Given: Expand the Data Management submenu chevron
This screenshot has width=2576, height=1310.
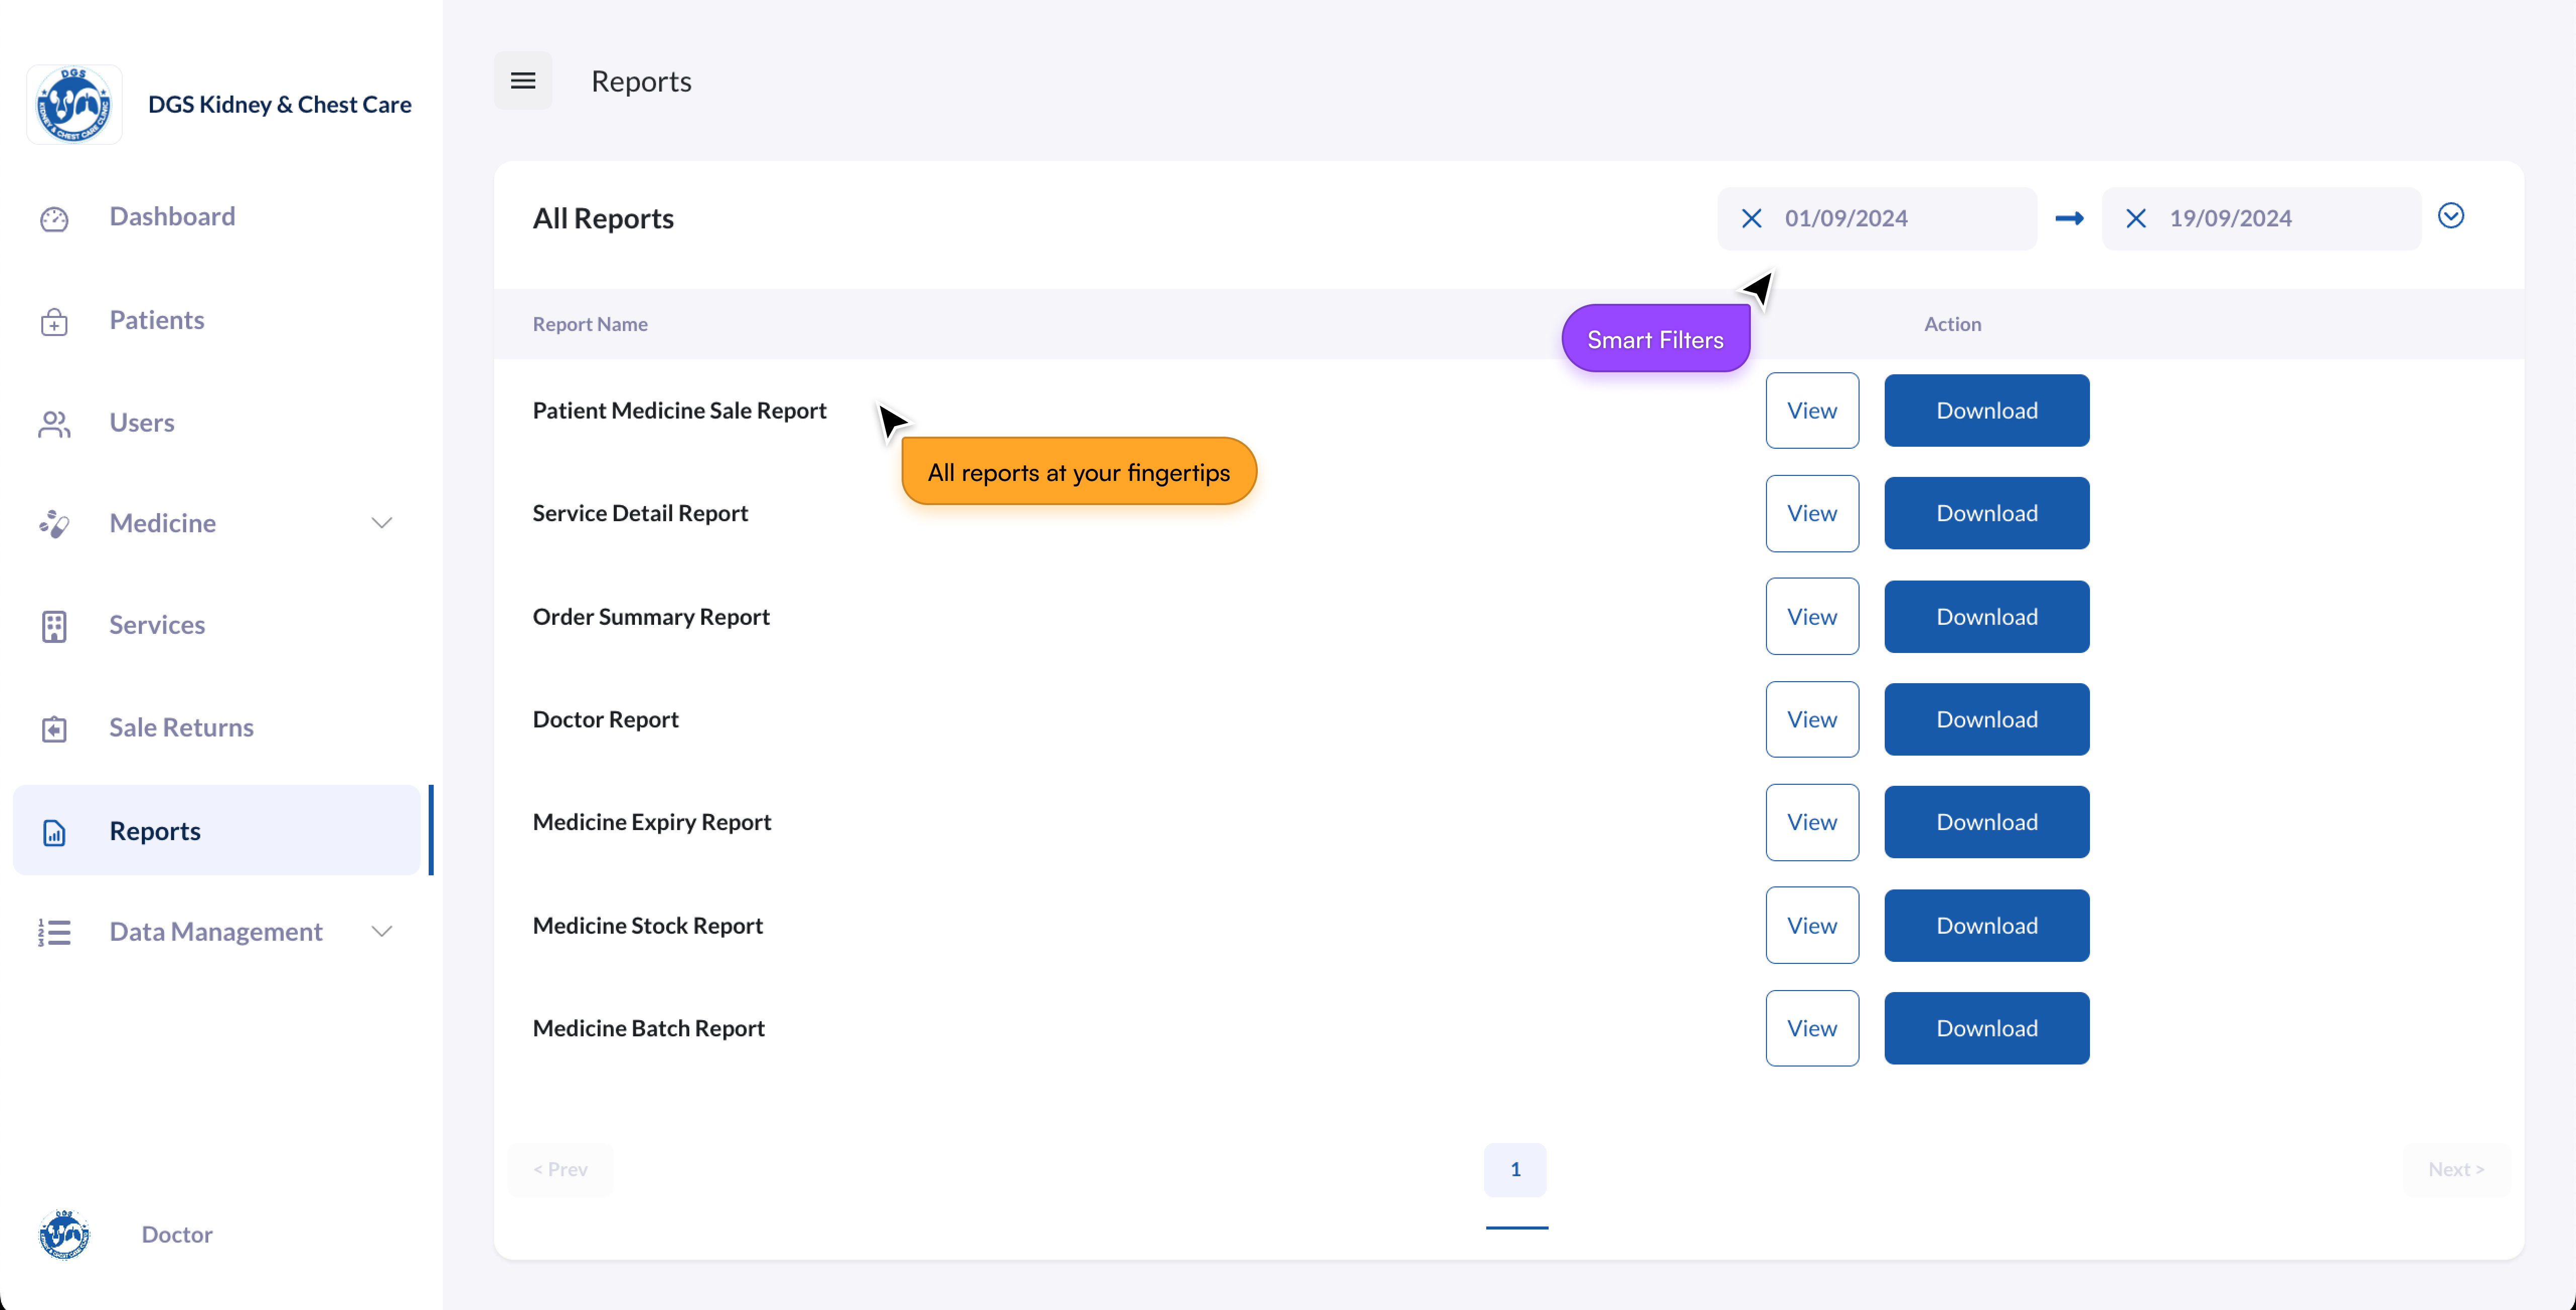Looking at the screenshot, I should [382, 932].
